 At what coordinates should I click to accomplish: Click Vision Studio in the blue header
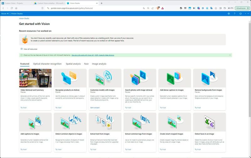tap(17, 14)
